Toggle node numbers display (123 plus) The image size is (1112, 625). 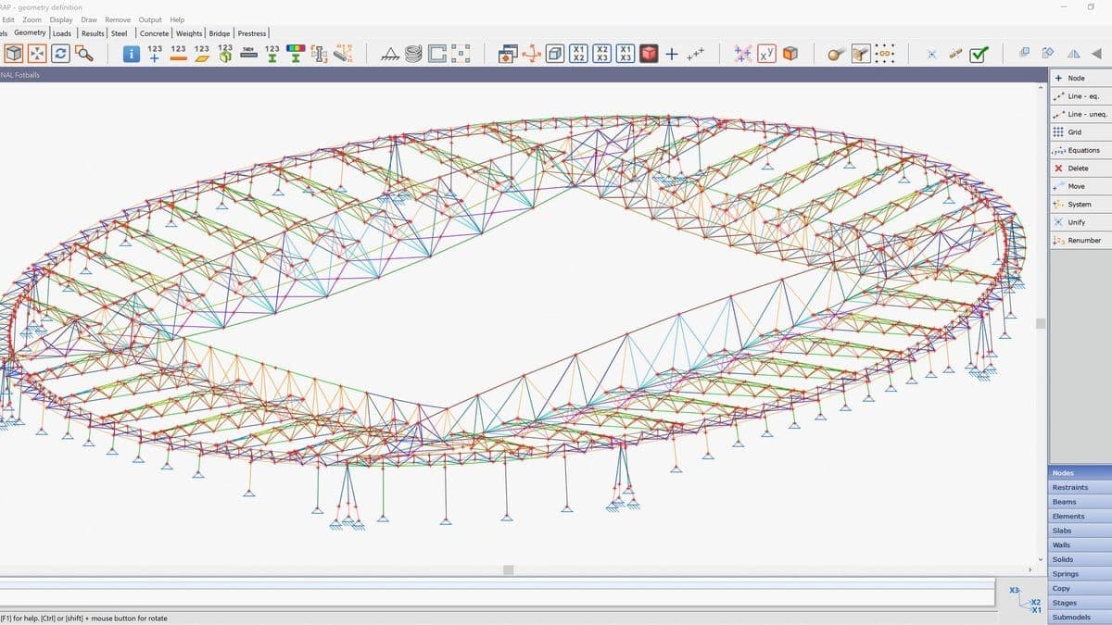tap(155, 54)
